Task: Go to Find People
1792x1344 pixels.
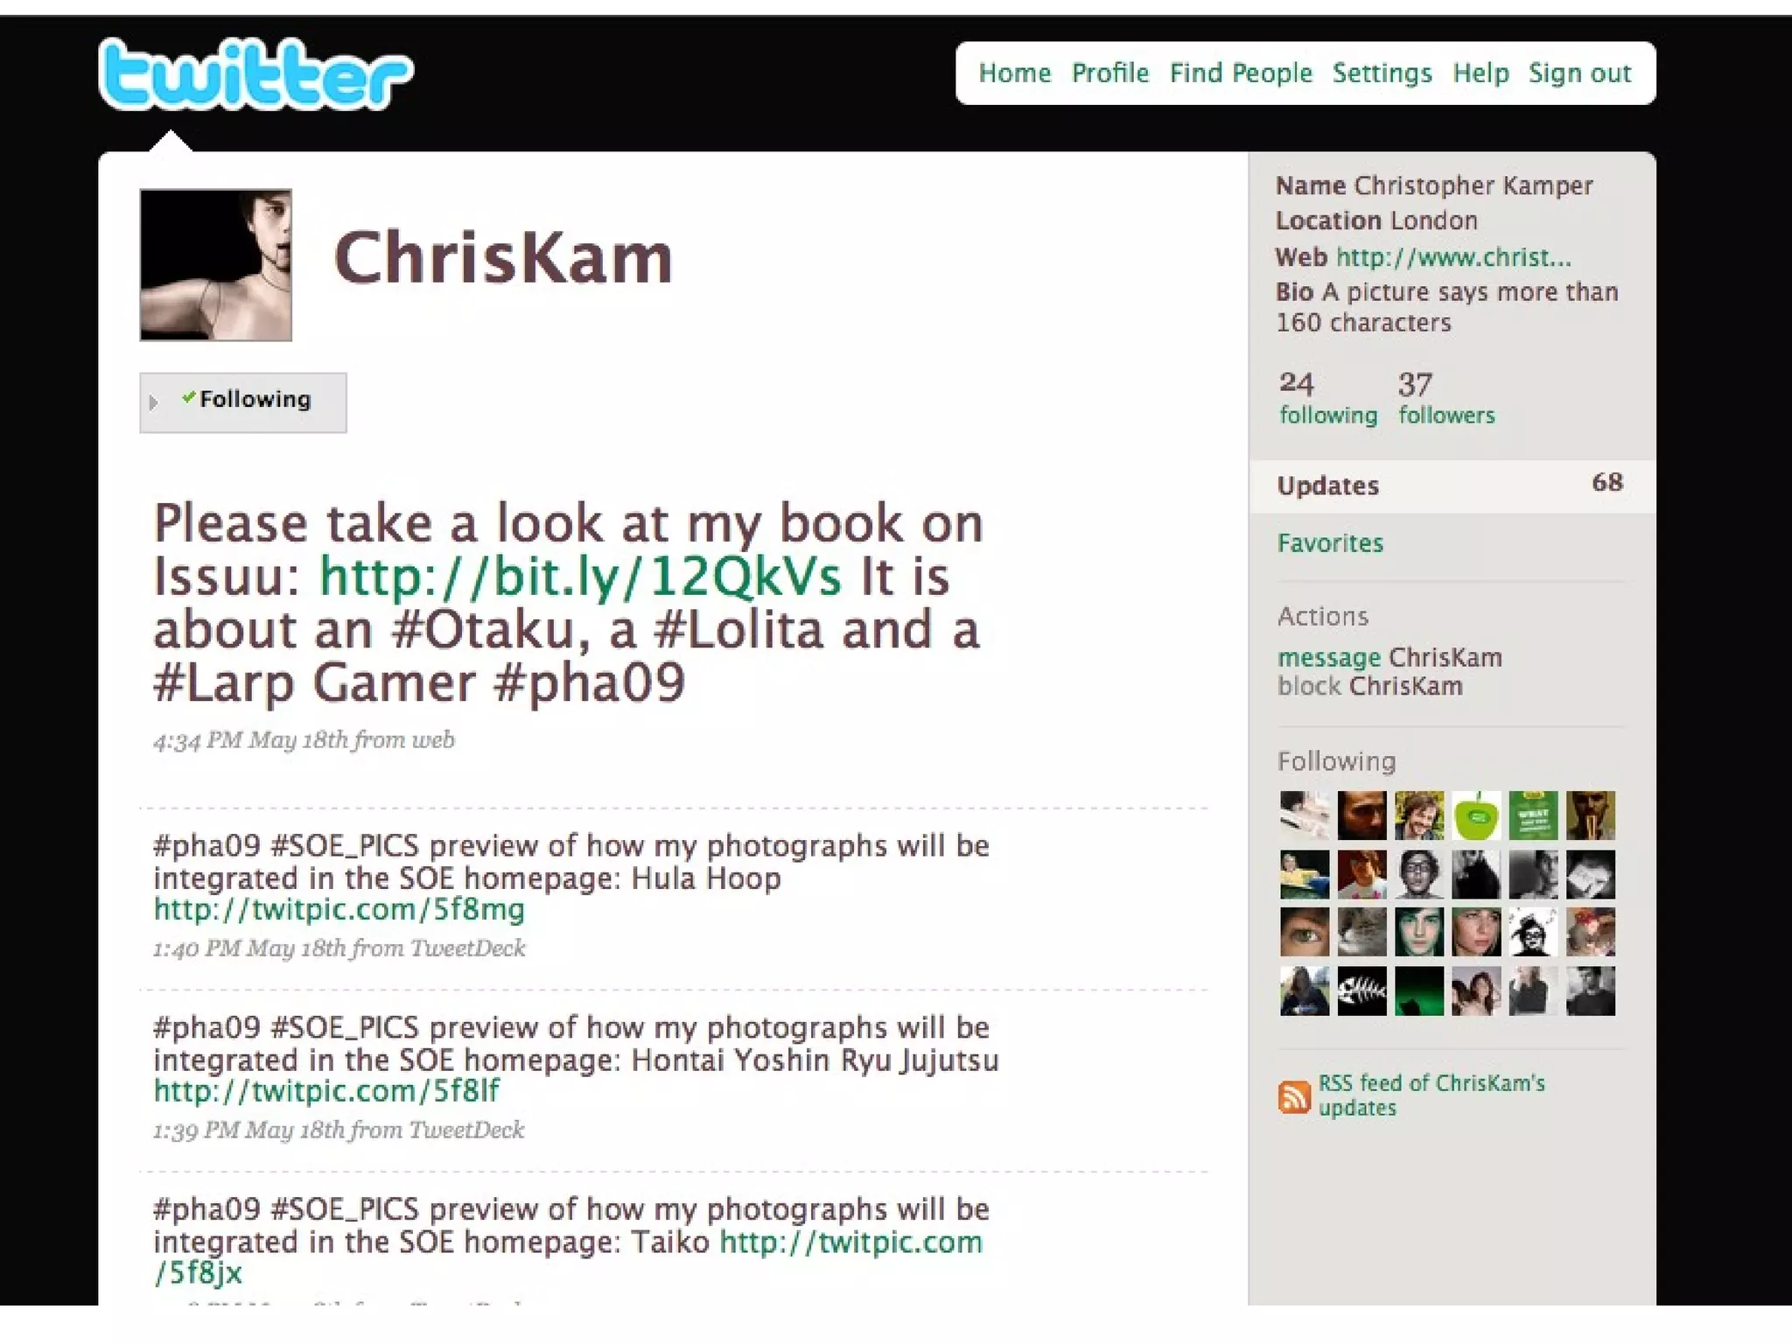Action: pyautogui.click(x=1241, y=73)
